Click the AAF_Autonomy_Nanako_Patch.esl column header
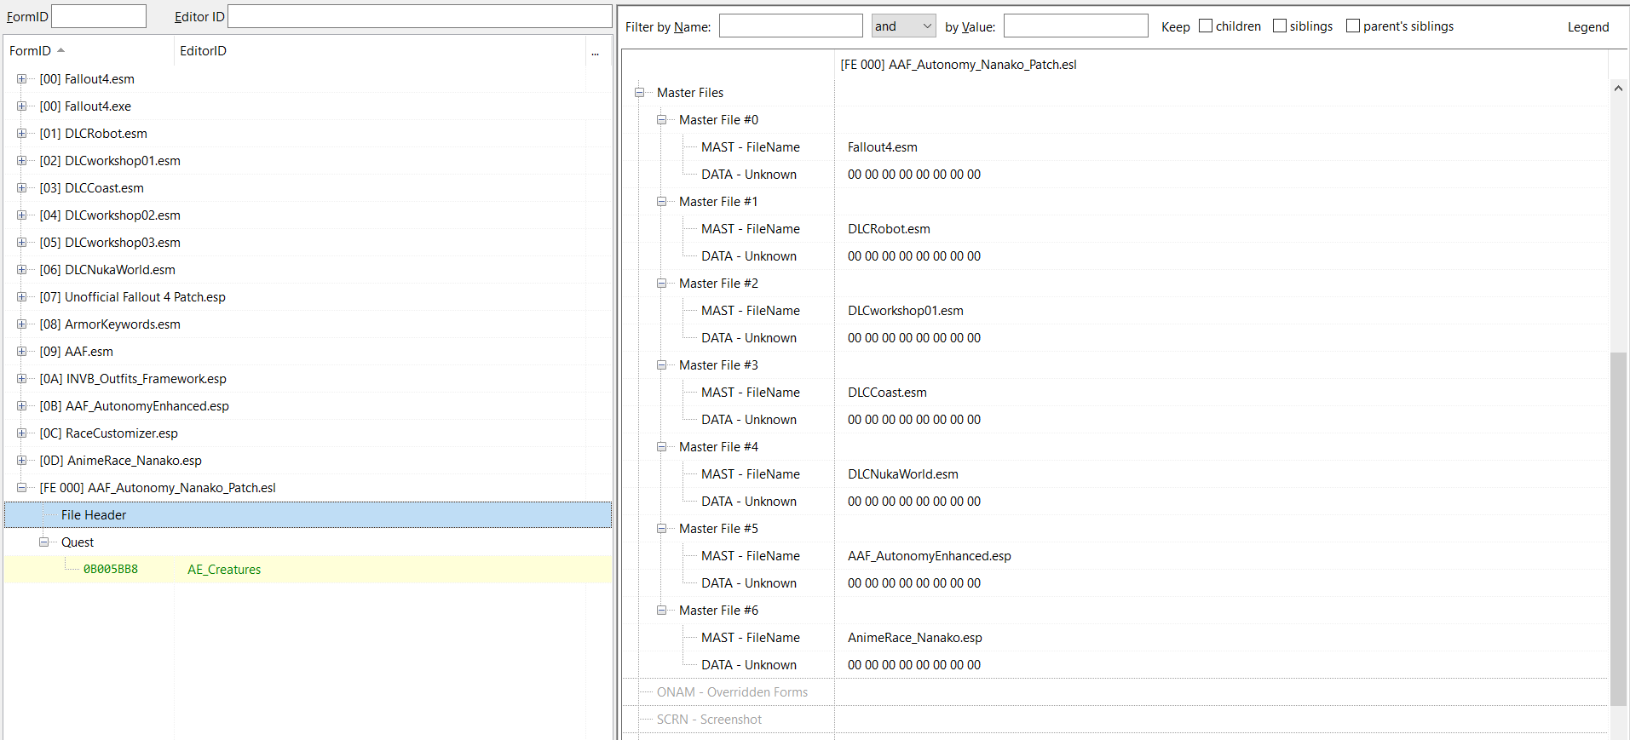This screenshot has height=740, width=1630. point(959,65)
